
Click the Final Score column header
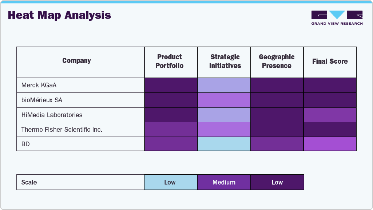(x=330, y=62)
